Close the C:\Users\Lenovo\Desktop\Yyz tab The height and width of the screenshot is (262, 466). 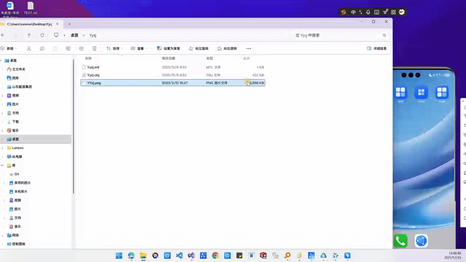click(57, 24)
